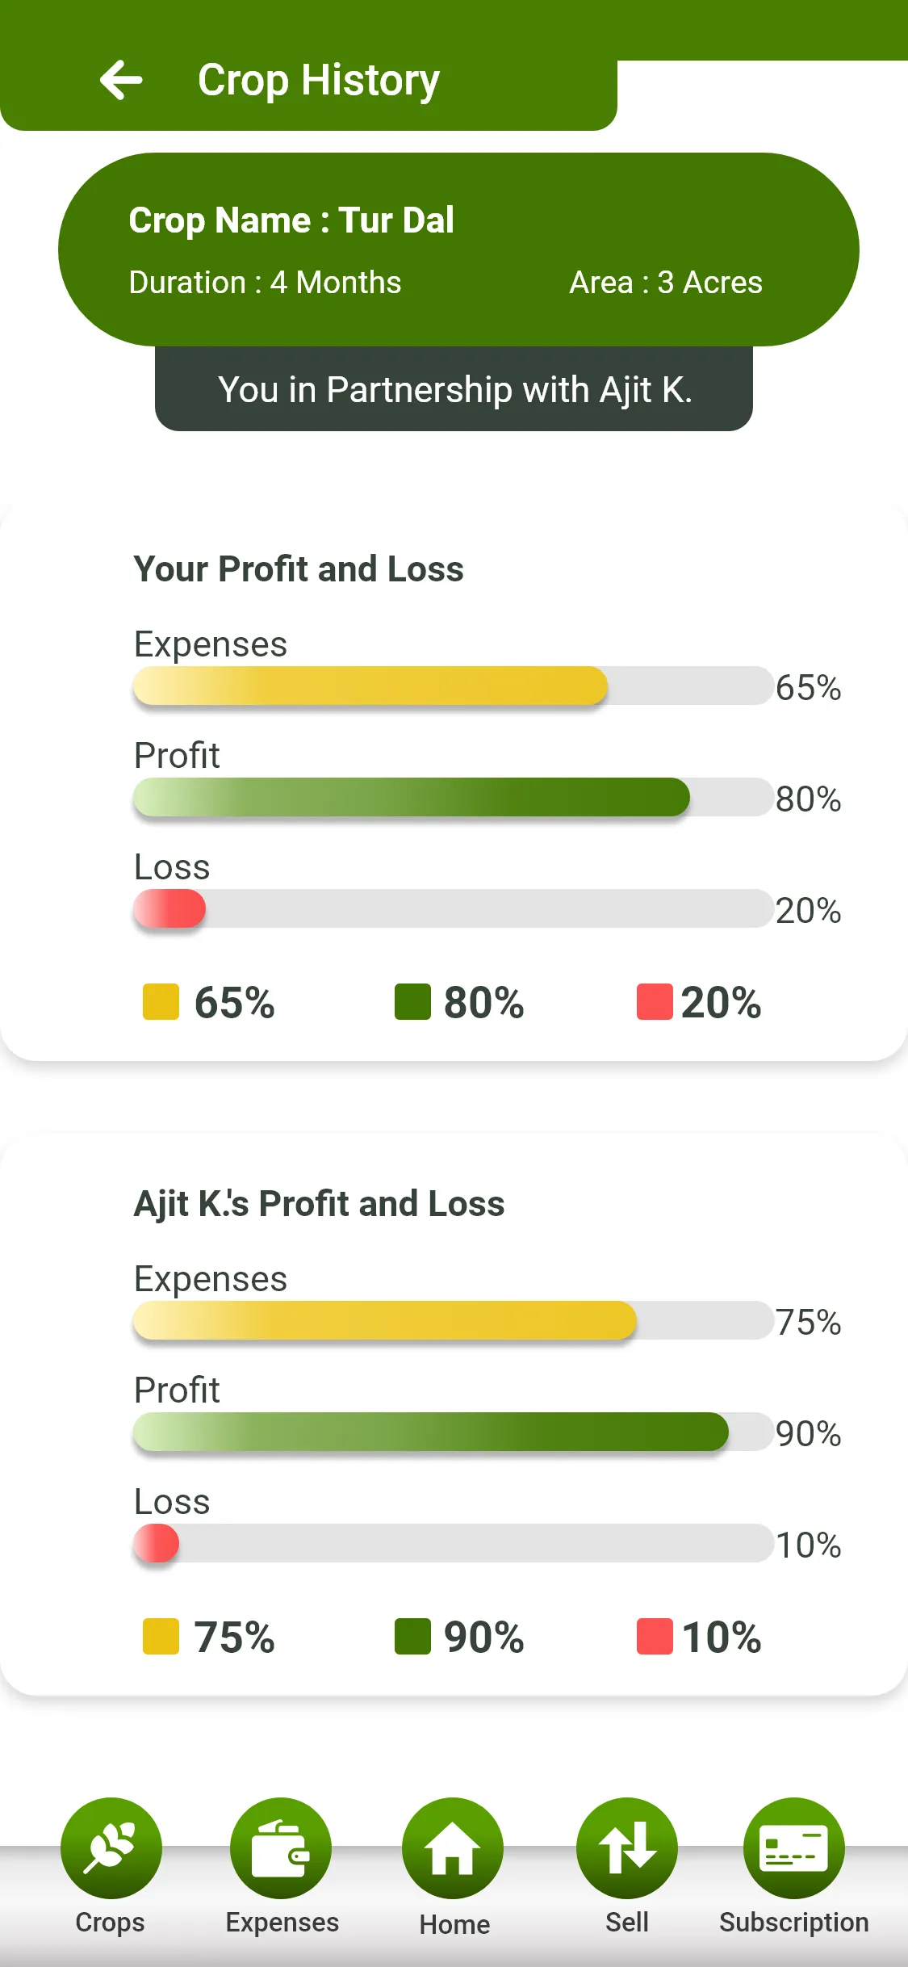Image resolution: width=908 pixels, height=1967 pixels.
Task: Tap the Tur Dal crop card
Action: coord(458,250)
